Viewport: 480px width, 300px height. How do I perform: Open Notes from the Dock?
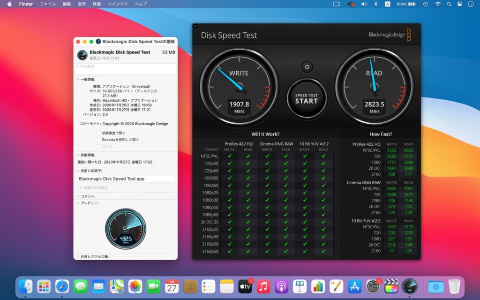(226, 286)
